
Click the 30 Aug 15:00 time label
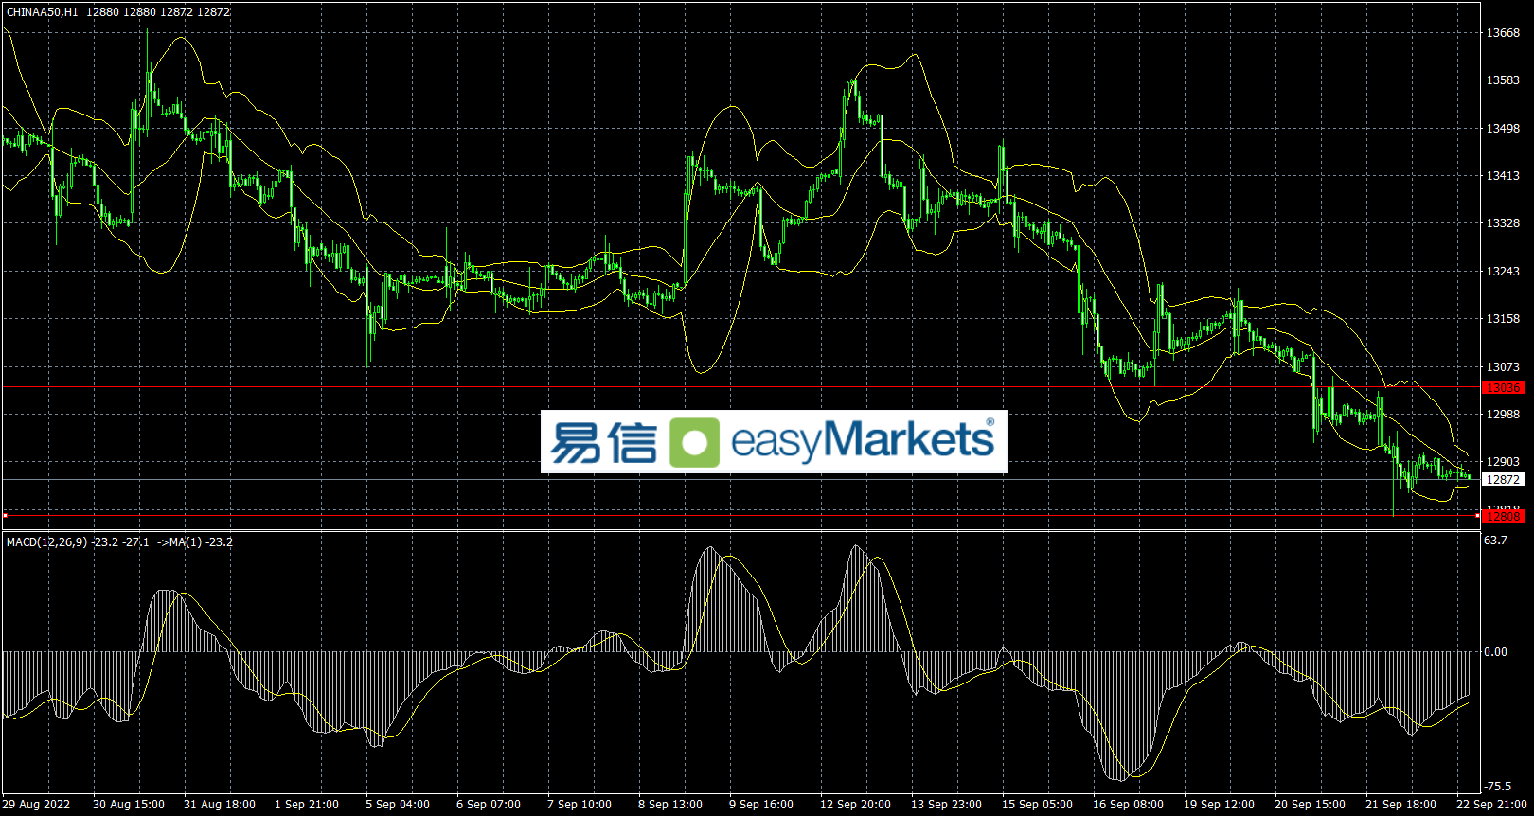(x=129, y=805)
